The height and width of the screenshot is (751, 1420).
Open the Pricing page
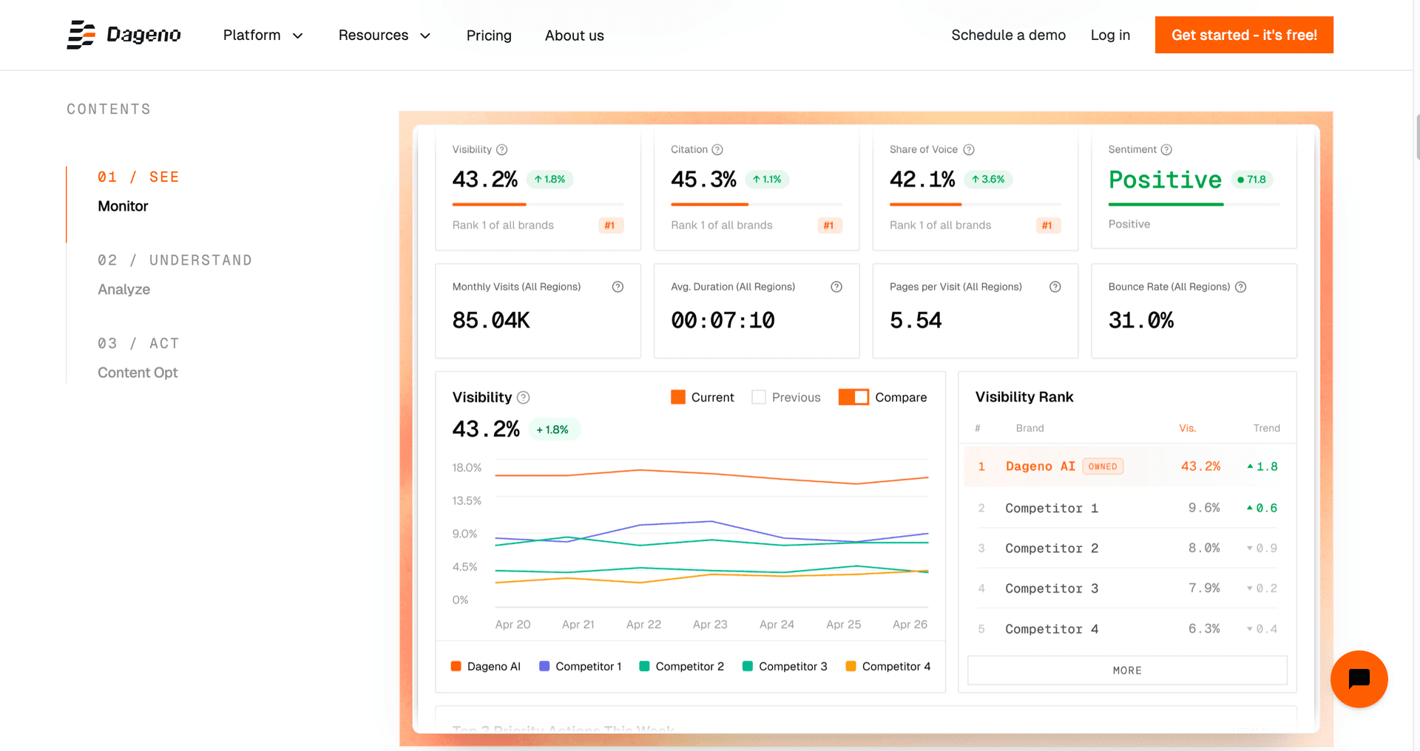489,35
